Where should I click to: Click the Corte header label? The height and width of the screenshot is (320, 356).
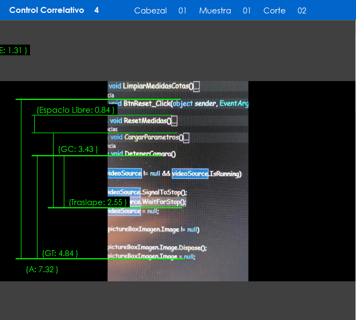pyautogui.click(x=275, y=11)
